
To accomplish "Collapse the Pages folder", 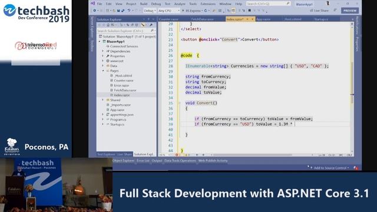I will (103, 71).
